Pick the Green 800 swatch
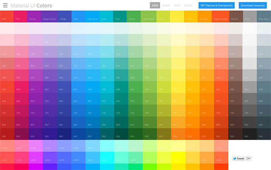Image resolution: width=271 pixels, height=170 pixels. 135,122
